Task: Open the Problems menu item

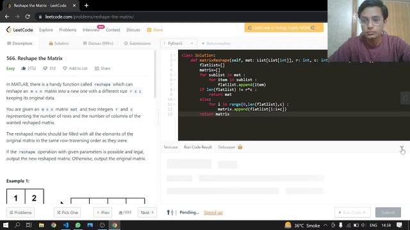Action: 68,30
